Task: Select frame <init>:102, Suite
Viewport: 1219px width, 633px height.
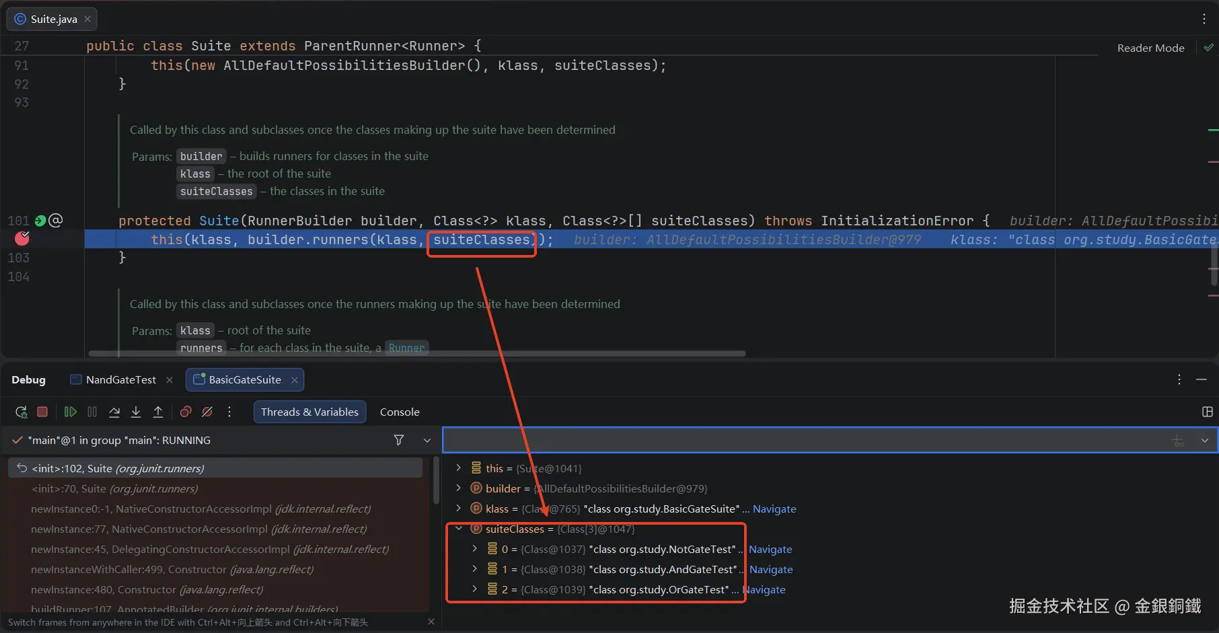Action: coord(215,468)
